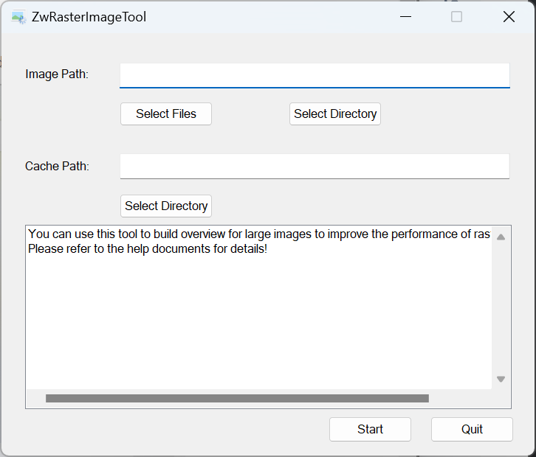Click the Start button

pyautogui.click(x=370, y=429)
